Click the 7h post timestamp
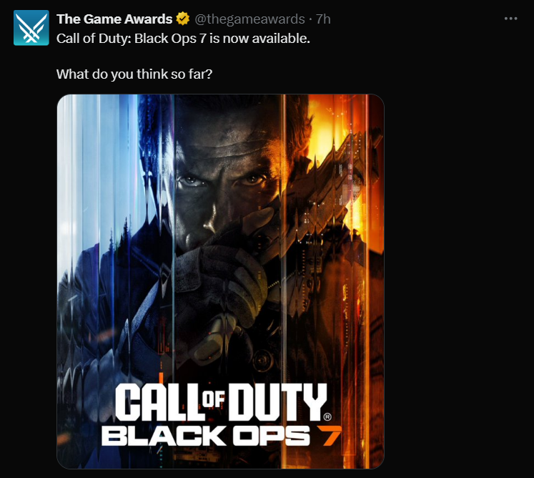 click(323, 19)
